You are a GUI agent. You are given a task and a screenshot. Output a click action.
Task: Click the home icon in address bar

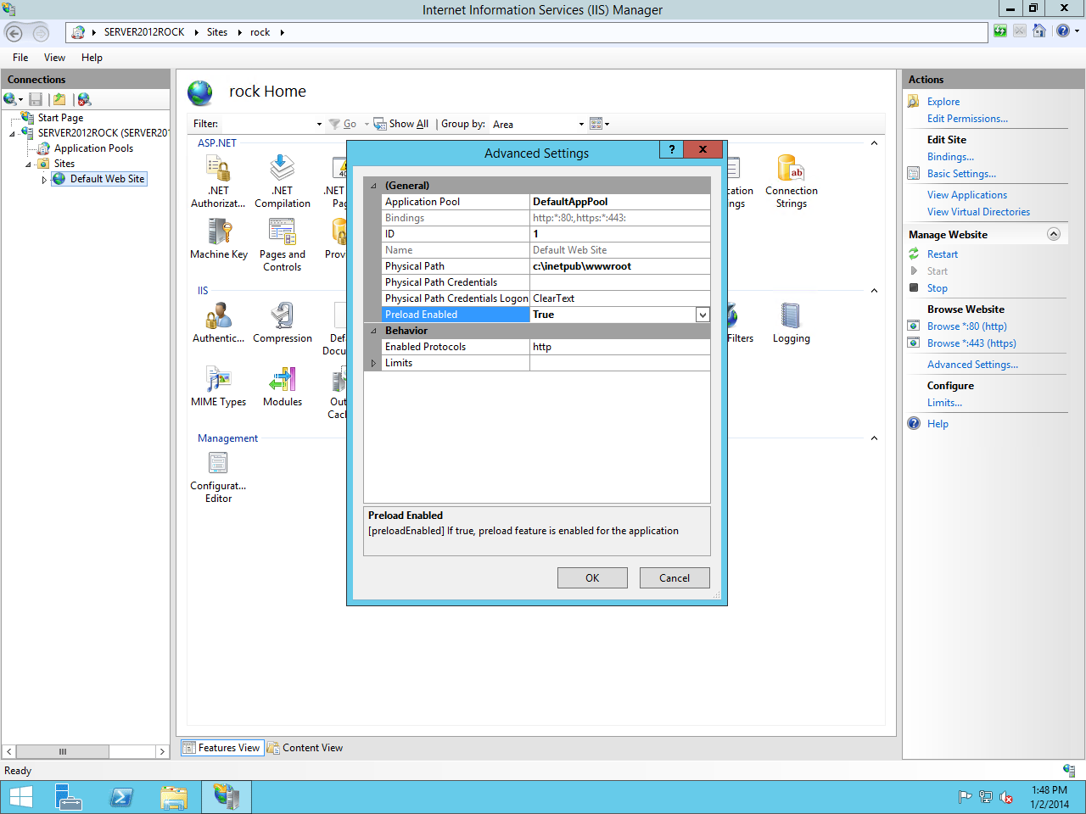click(x=1039, y=31)
